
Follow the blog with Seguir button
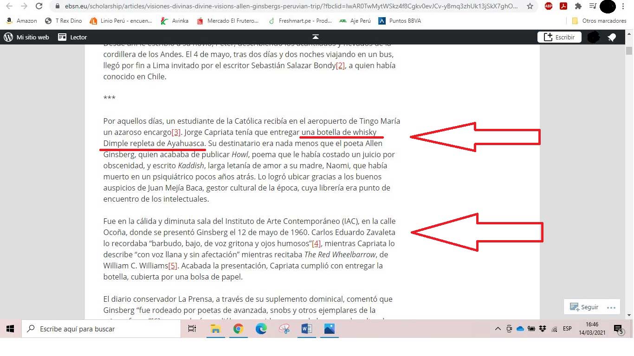(x=584, y=307)
